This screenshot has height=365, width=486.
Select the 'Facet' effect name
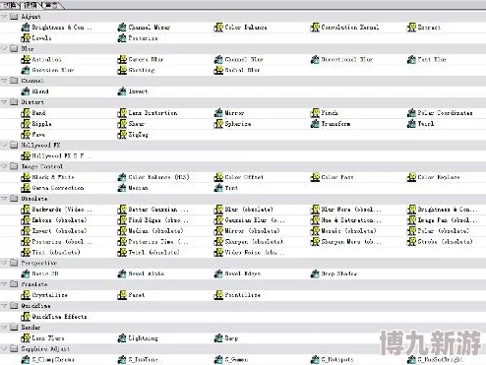click(x=137, y=295)
